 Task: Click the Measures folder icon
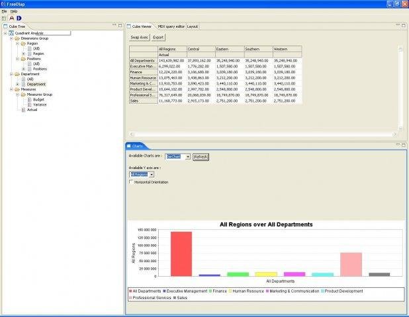pyautogui.click(x=17, y=89)
